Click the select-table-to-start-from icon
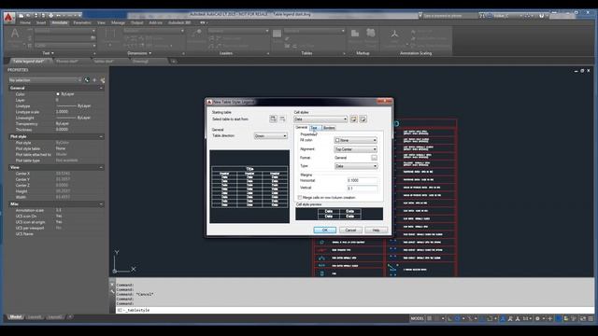 coord(273,119)
